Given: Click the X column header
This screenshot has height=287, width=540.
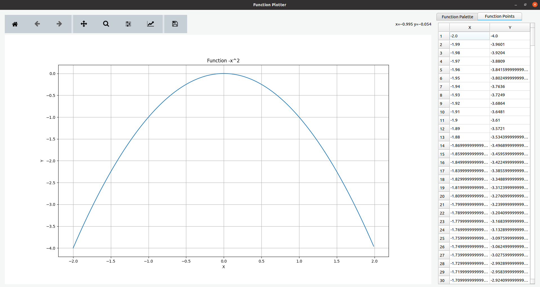Looking at the screenshot, I should click(470, 28).
